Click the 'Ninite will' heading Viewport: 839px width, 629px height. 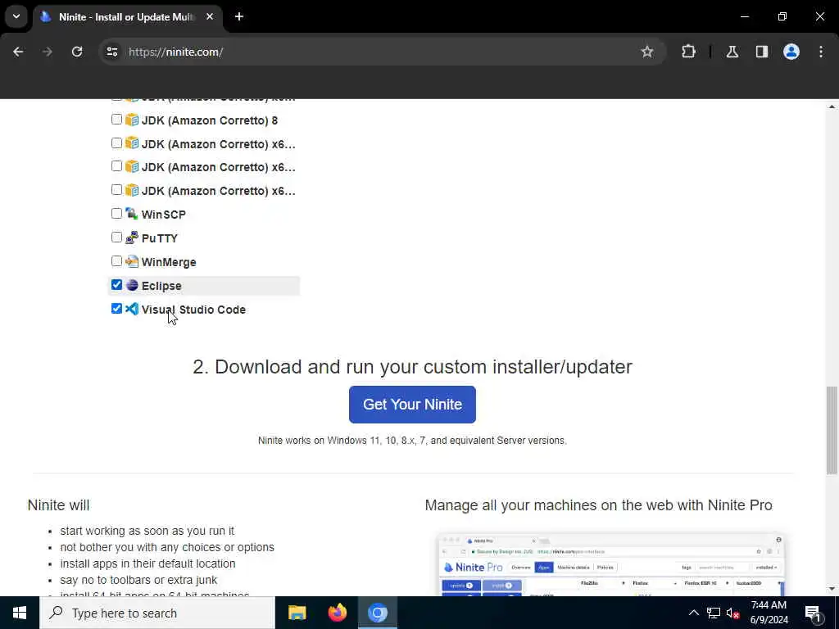point(58,505)
